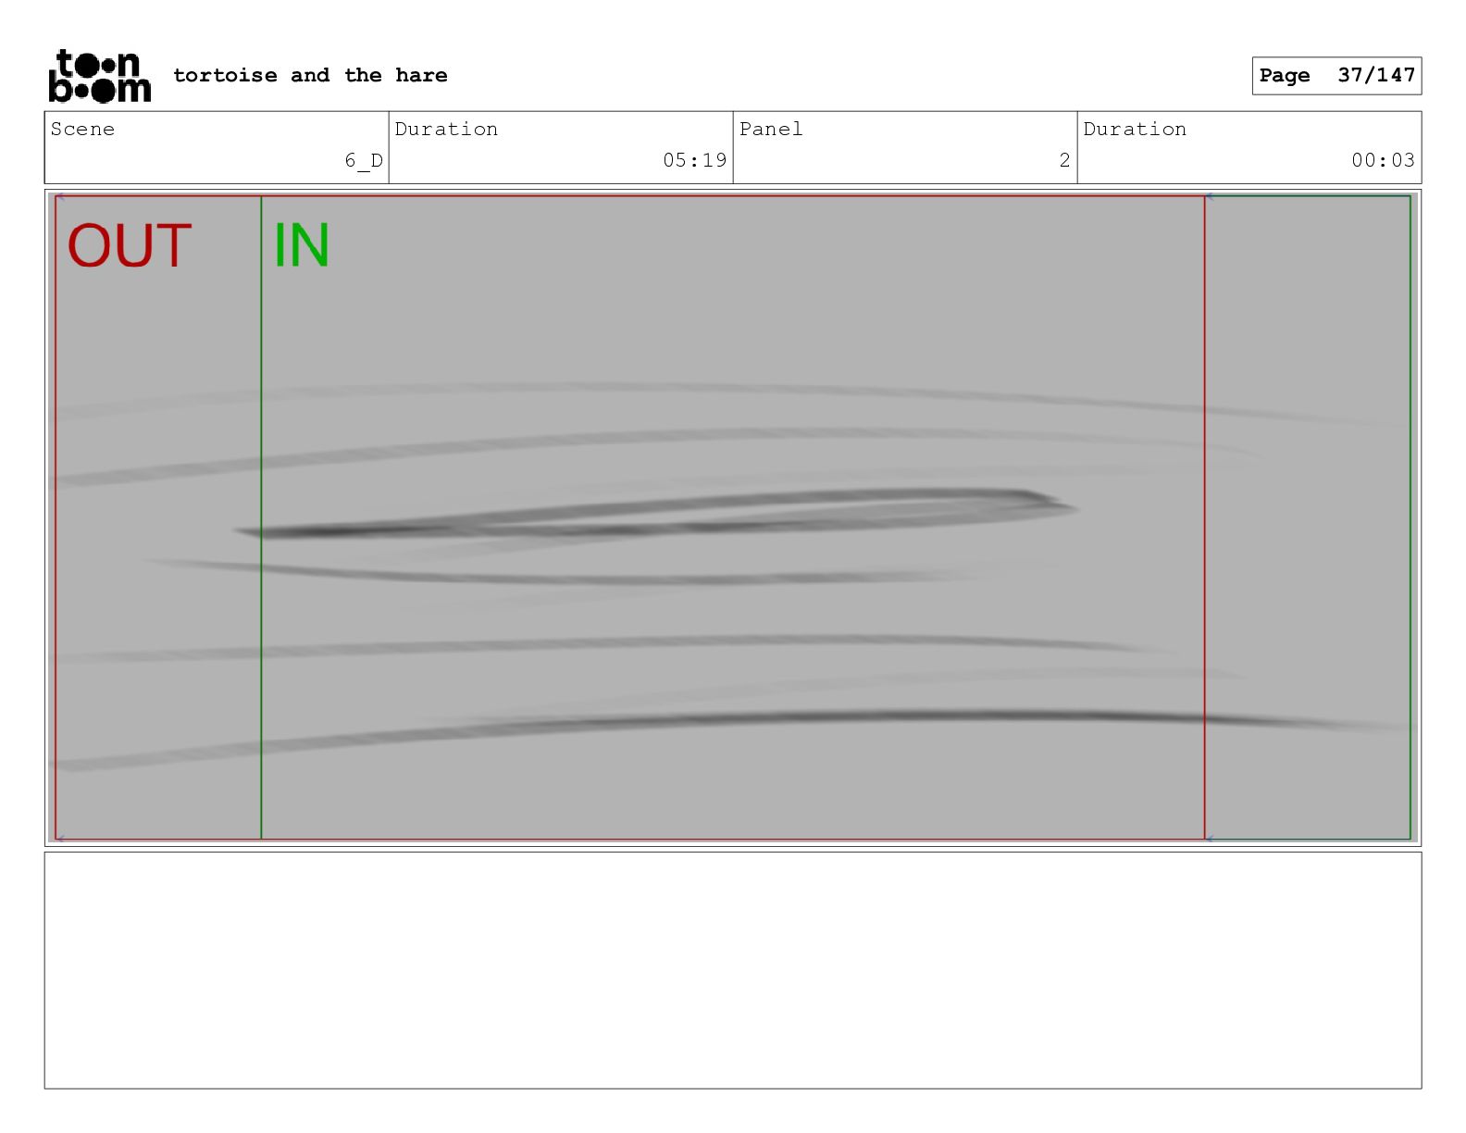The width and height of the screenshot is (1466, 1133).
Task: Click the empty notes box below the panel
Action: coord(733,970)
